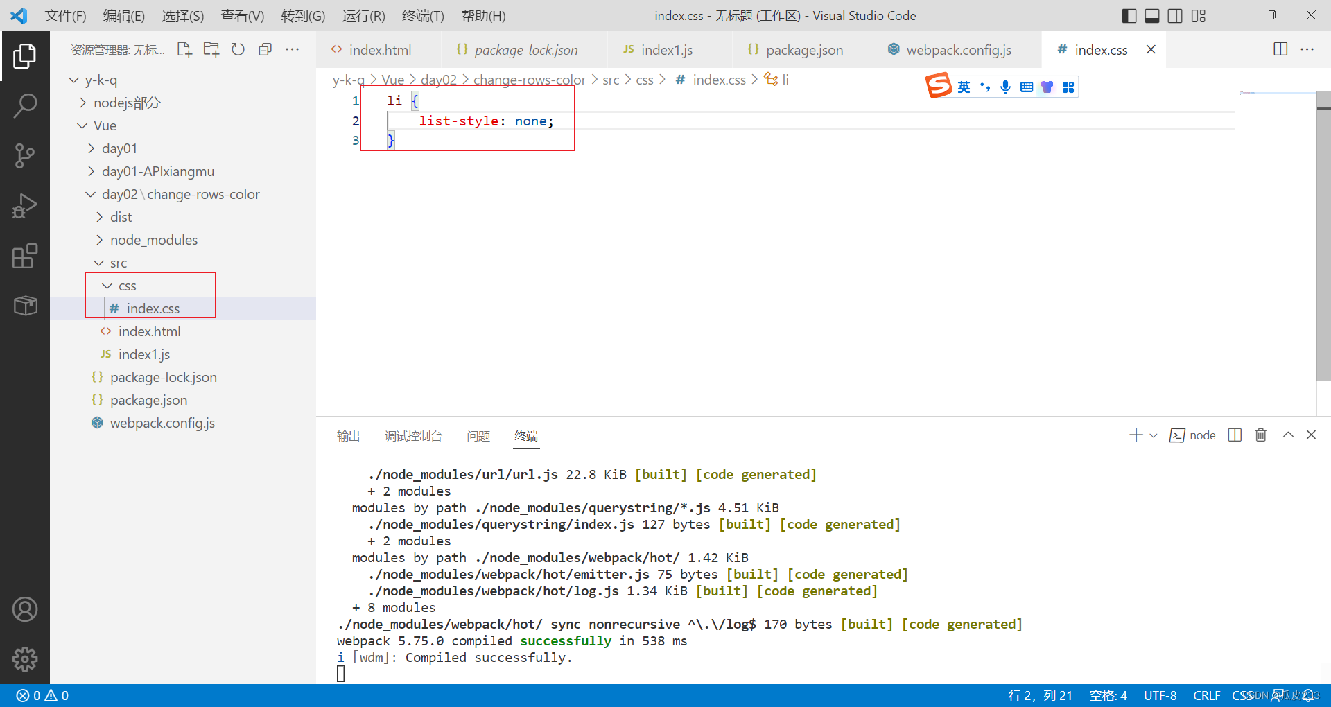Click the New File icon in explorer header
The width and height of the screenshot is (1331, 707).
[184, 49]
